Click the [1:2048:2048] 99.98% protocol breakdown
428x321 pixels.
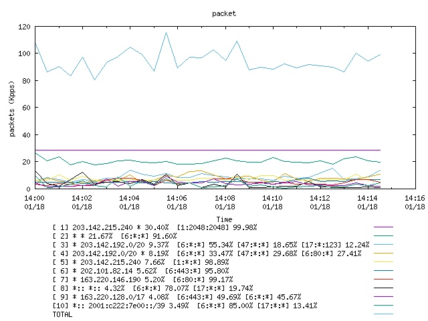pos(217,227)
